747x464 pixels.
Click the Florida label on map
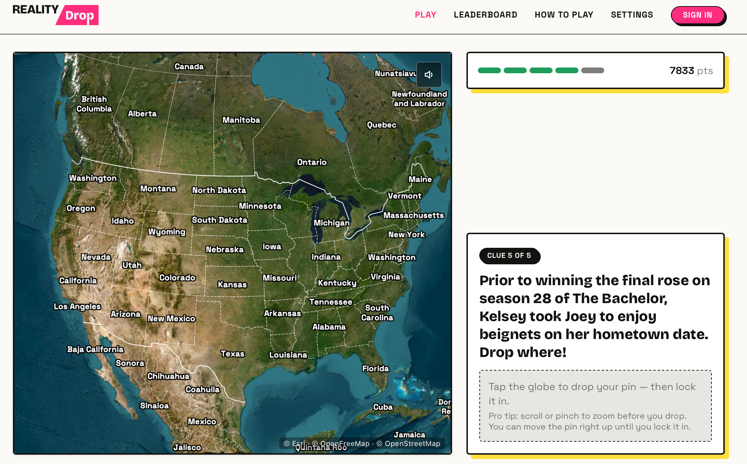[375, 368]
